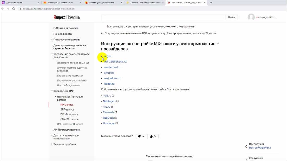Expand masterhost.ru instructions
Viewport: 287px width, 161px height.
tap(113, 67)
